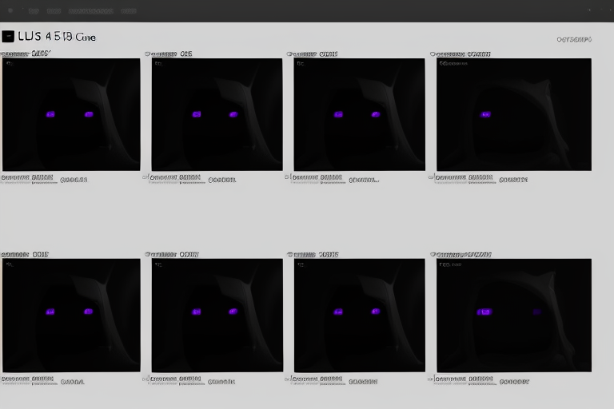
Task: Select the top-row thumbnail showing a single purple eye
Action: 513,114
